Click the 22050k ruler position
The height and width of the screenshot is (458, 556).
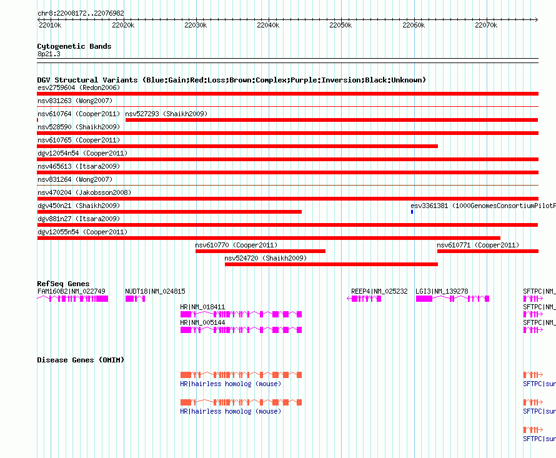[340, 25]
